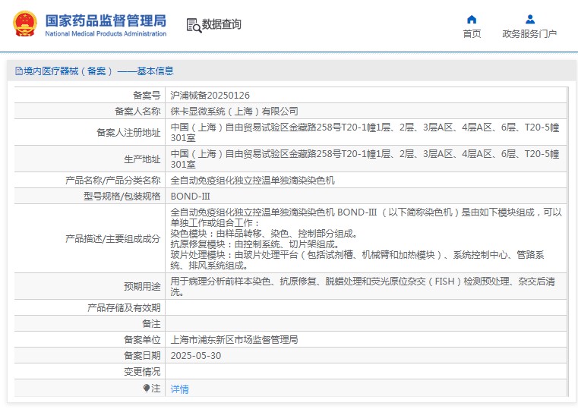Click the 首页 house icon

(472, 19)
